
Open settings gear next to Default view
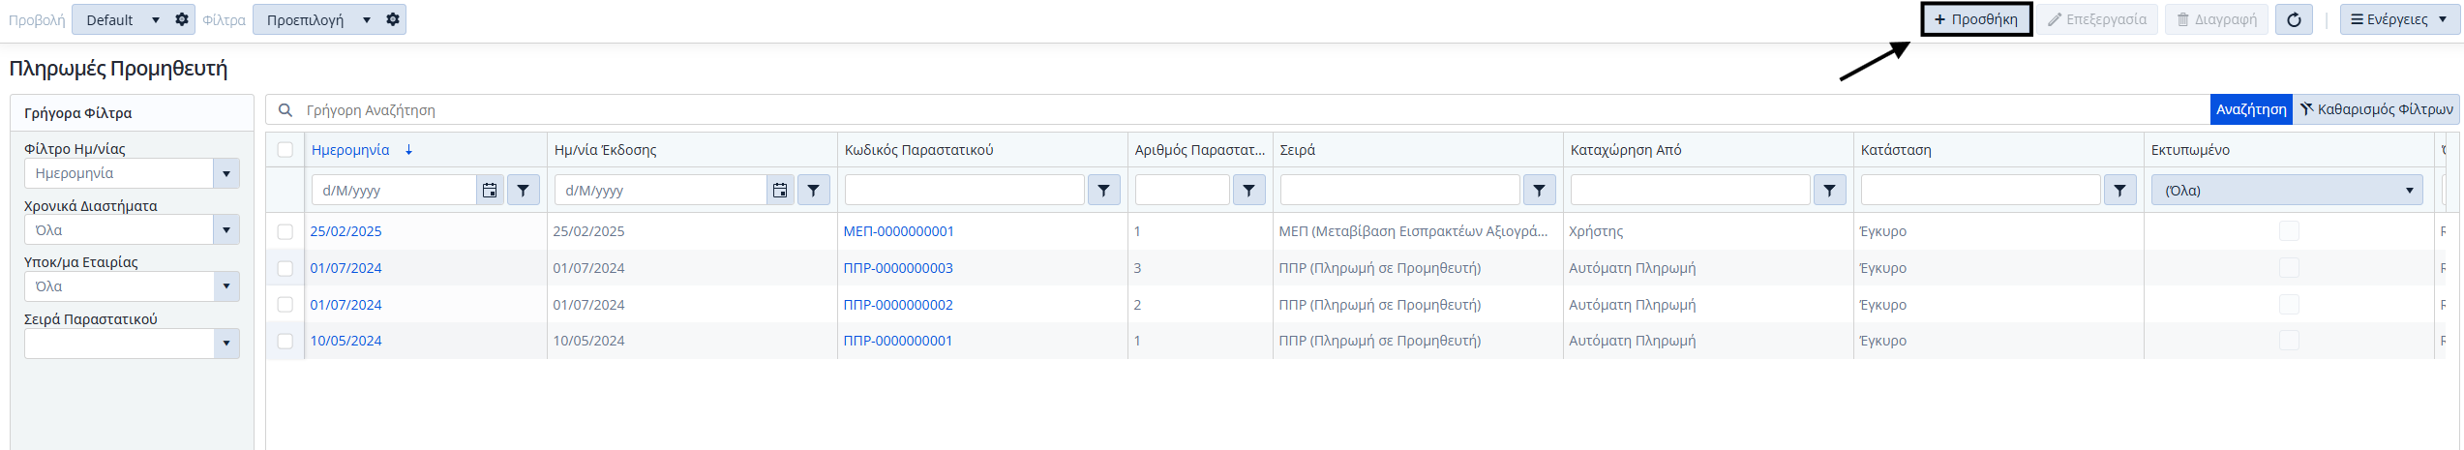[182, 19]
